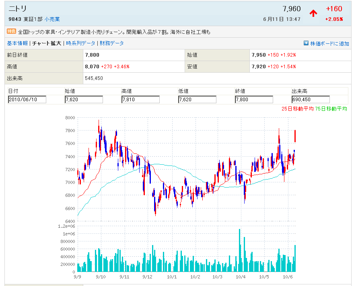Click the 低値 input field

[x=197, y=100]
